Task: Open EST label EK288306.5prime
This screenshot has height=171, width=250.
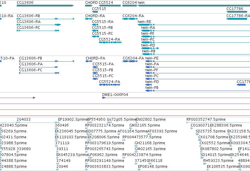Action: (x=226, y=125)
